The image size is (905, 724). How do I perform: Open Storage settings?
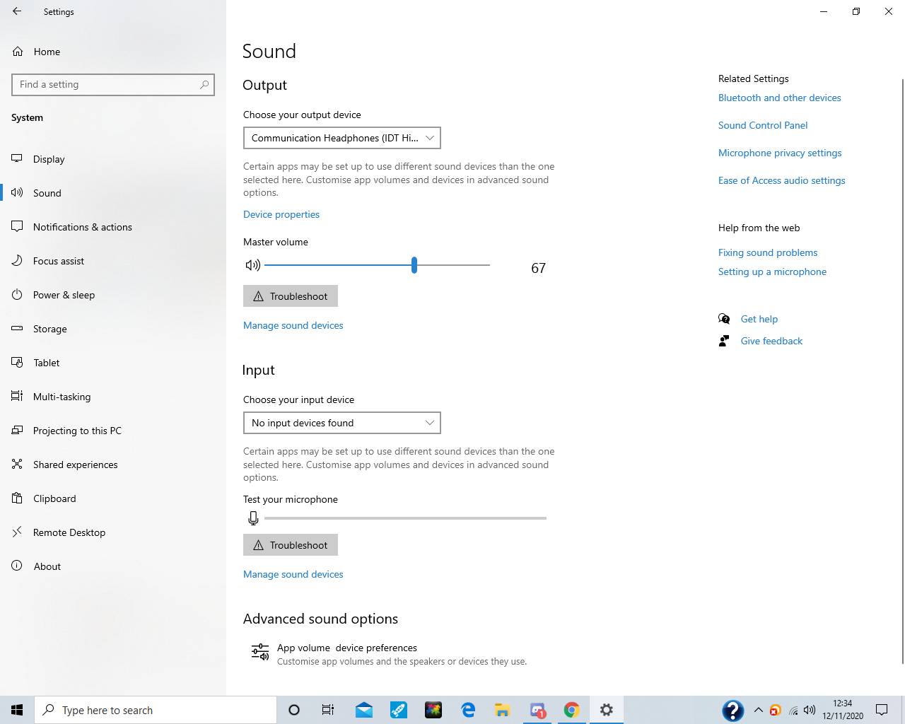(113, 329)
